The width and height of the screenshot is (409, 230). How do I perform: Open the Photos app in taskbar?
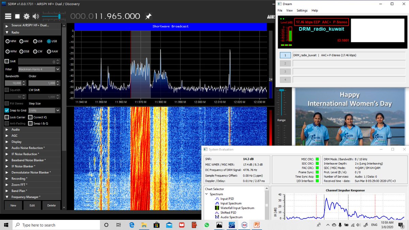(x=219, y=225)
